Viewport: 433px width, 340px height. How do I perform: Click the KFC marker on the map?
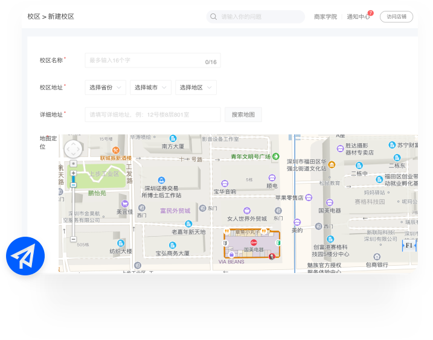pyautogui.click(x=271, y=256)
